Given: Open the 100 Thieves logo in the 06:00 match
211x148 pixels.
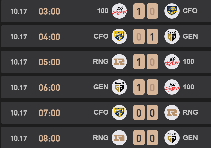Looking at the screenshot, I should (172, 87).
